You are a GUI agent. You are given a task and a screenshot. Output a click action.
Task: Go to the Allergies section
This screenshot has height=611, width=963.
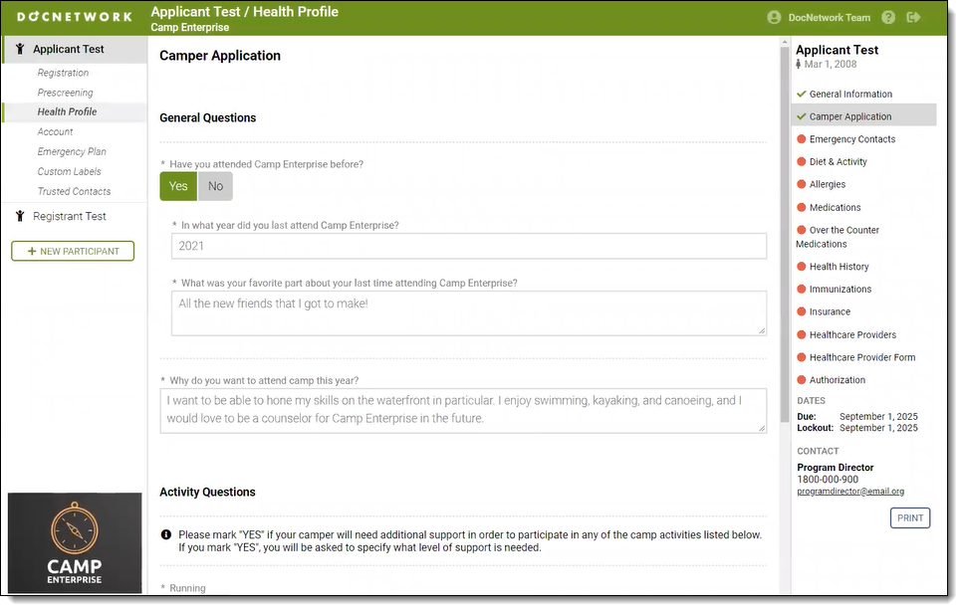tap(827, 185)
